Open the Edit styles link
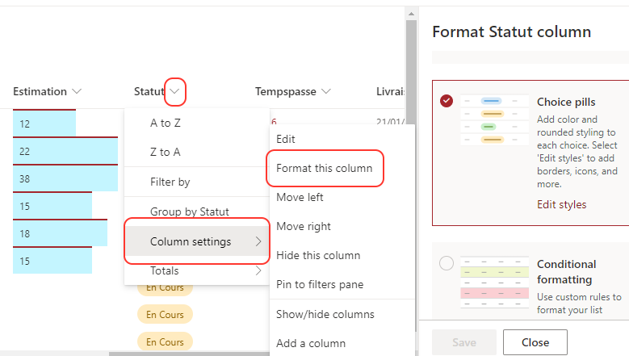629x356 pixels. coord(561,204)
